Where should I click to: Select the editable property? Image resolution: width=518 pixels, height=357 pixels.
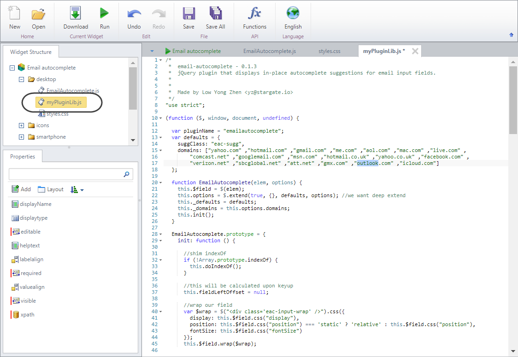point(26,232)
